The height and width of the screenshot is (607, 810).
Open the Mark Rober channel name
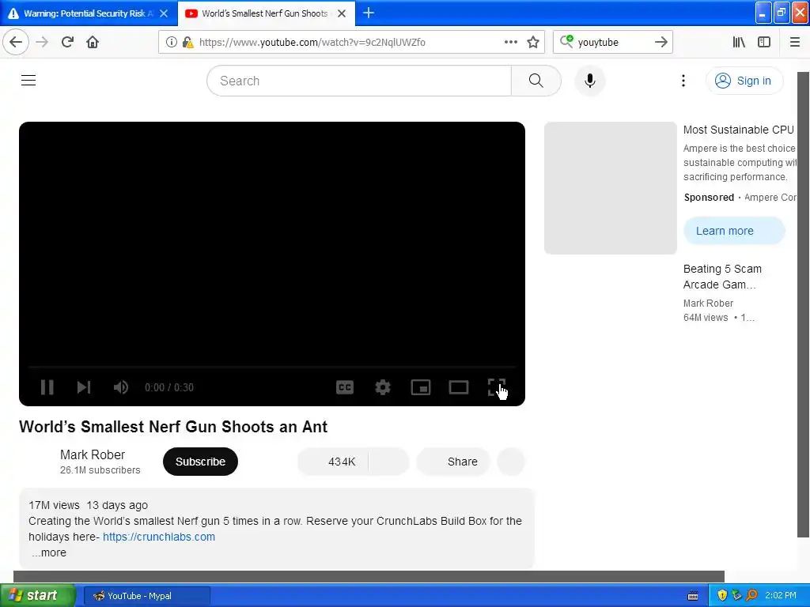pyautogui.click(x=93, y=454)
